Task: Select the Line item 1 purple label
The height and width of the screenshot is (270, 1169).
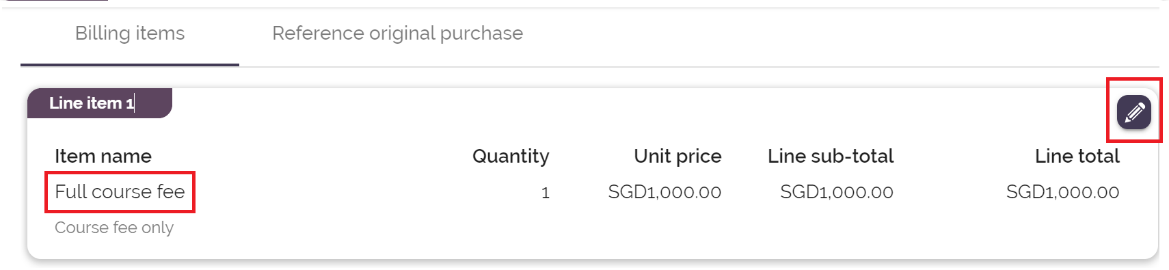Action: click(100, 103)
